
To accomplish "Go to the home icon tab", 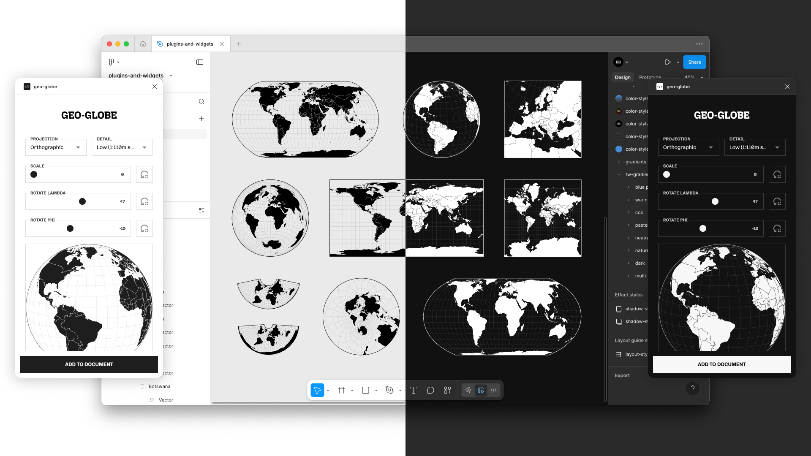I will 143,44.
